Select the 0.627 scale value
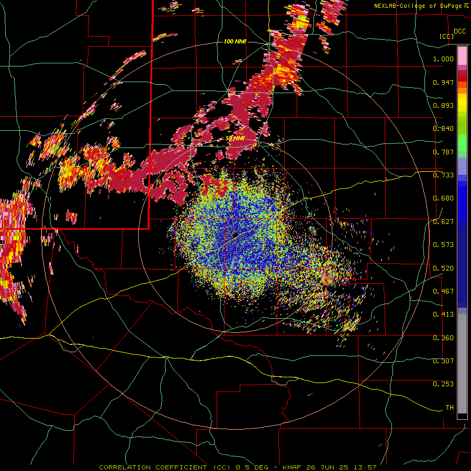The image size is (471, 471). pyautogui.click(x=443, y=222)
